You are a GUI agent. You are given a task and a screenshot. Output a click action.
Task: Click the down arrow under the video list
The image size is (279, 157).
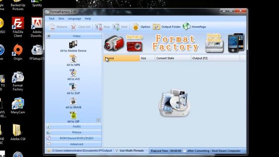click(x=99, y=120)
